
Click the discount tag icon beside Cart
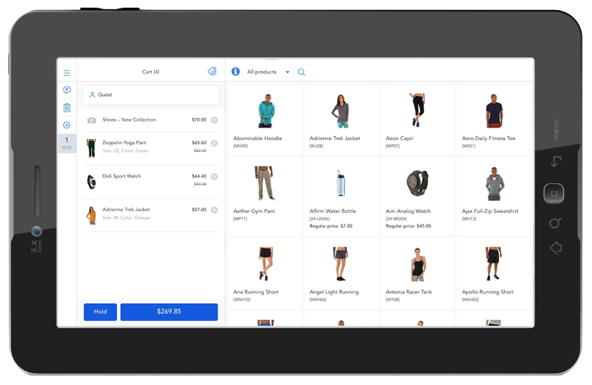coord(211,72)
